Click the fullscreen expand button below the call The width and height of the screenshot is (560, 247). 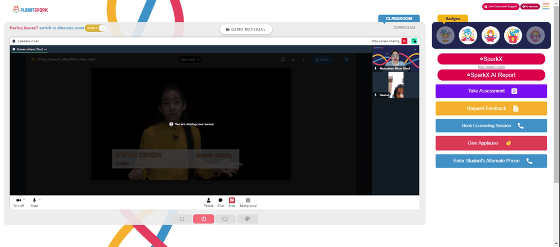(x=182, y=219)
